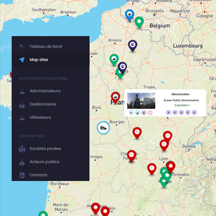Click the manager icon beside Gestionnaires
Image resolution: width=216 pixels, height=216 pixels.
point(22,104)
